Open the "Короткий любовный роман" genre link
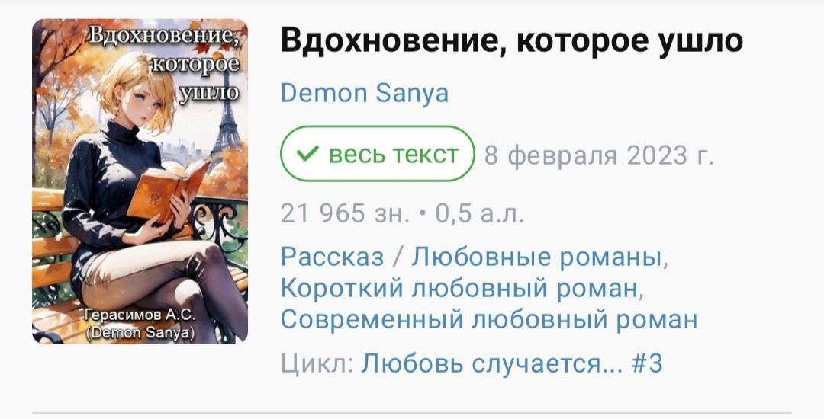The image size is (824, 419). [x=462, y=288]
